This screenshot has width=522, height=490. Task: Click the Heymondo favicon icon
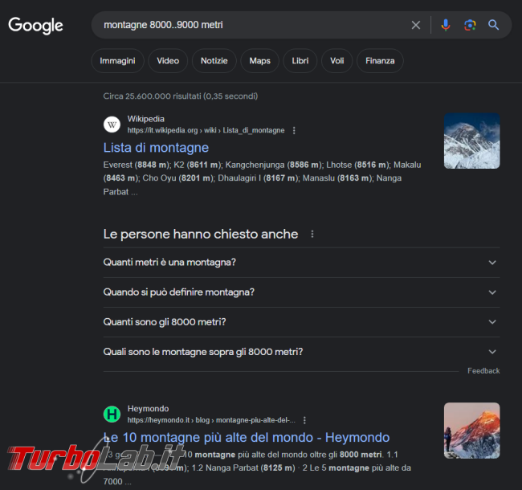(112, 414)
